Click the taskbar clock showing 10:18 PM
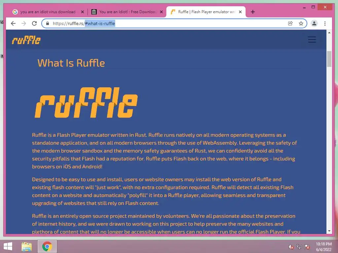The image size is (338, 253). pyautogui.click(x=324, y=246)
